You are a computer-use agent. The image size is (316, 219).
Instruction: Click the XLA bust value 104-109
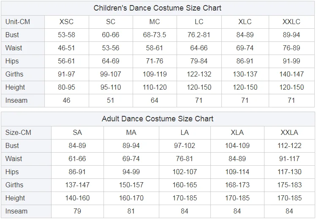(237, 145)
